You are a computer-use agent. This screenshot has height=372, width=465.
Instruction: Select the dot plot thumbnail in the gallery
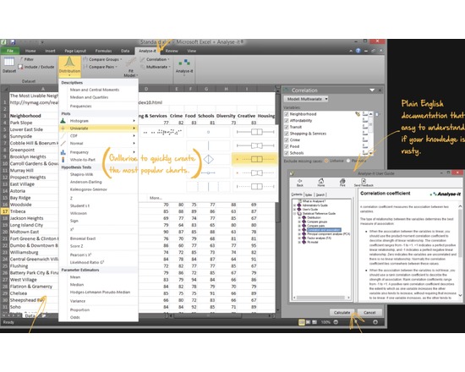162,132
